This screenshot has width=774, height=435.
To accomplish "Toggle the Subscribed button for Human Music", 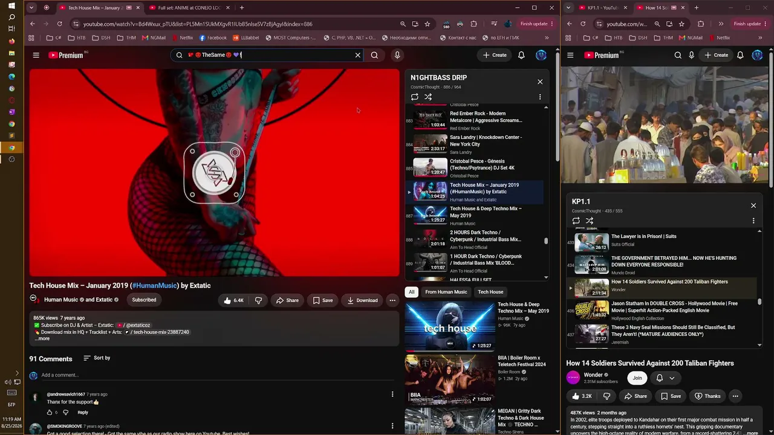I will pos(144,300).
